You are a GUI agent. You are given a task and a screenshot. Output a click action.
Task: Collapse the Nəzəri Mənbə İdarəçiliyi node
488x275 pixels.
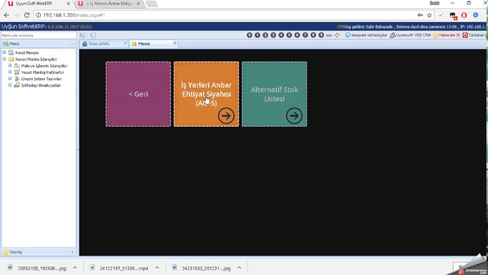tap(4, 59)
